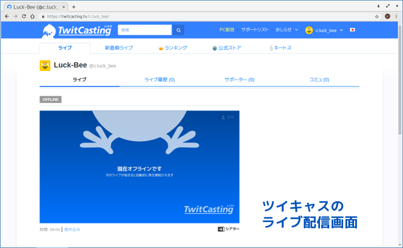Open a new browser tab
Viewport: 403px width, 248px height.
(x=74, y=7)
